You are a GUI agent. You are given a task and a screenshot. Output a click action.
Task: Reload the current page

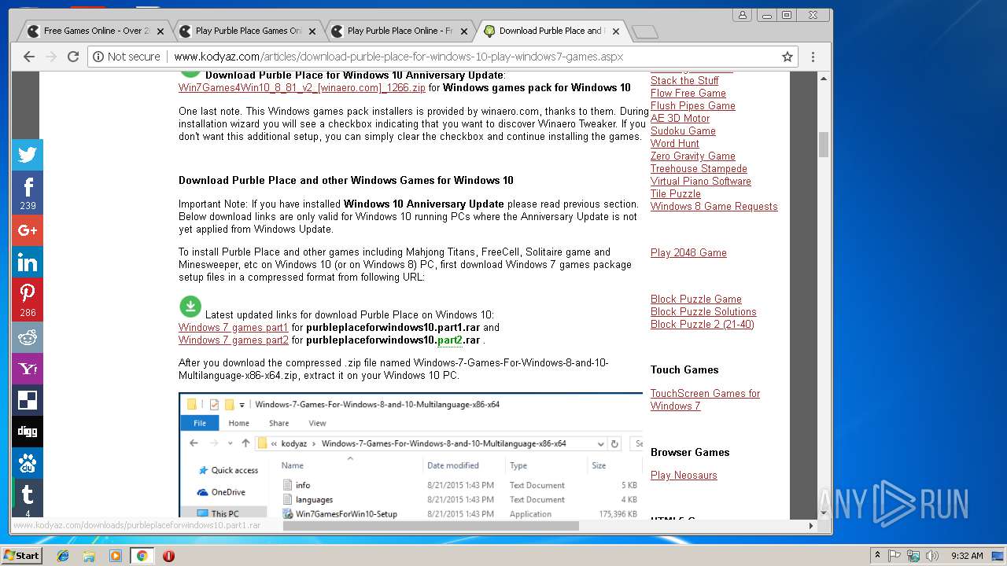(x=73, y=57)
